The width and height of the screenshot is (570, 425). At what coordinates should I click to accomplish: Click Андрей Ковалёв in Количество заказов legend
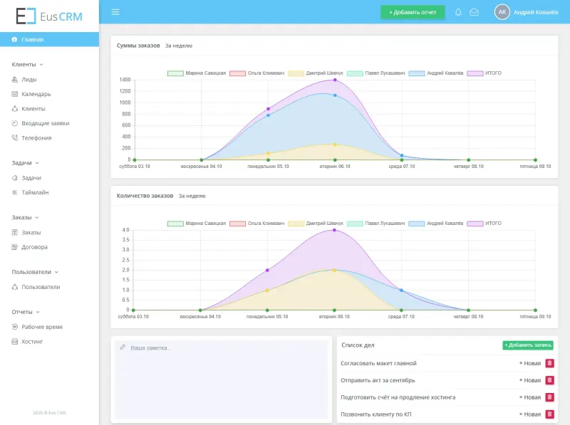(436, 224)
